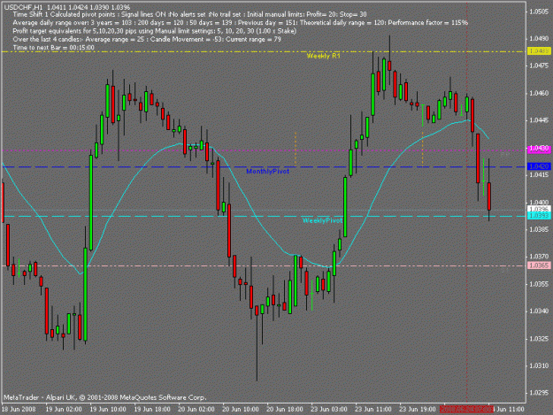Image resolution: width=553 pixels, height=415 pixels.
Task: Click the 1.0325 price axis value
Action: tap(539, 339)
